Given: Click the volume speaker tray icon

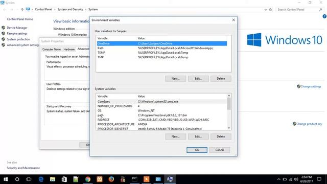Looking at the screenshot, I should pyautogui.click(x=296, y=179).
